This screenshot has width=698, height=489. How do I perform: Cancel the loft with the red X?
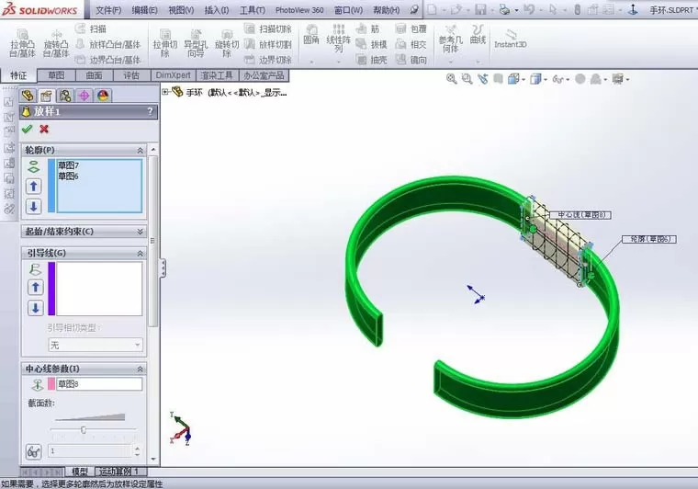click(x=44, y=130)
